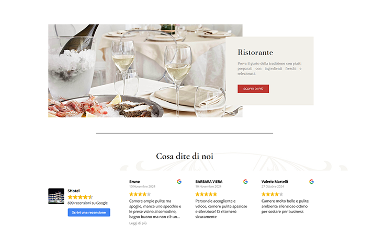Screen dimensions: 374x235
Task: Click the Google icon on BARBARA VIERA's review
Action: pos(245,182)
